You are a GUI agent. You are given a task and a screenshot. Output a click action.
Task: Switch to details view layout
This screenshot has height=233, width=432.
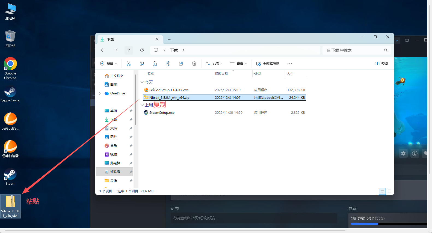pos(382,191)
